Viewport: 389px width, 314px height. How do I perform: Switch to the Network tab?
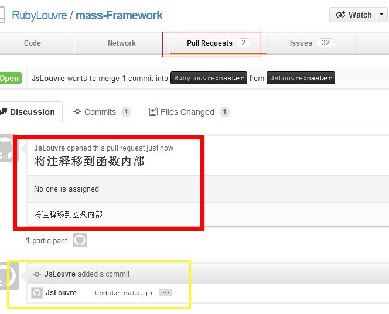pos(122,43)
